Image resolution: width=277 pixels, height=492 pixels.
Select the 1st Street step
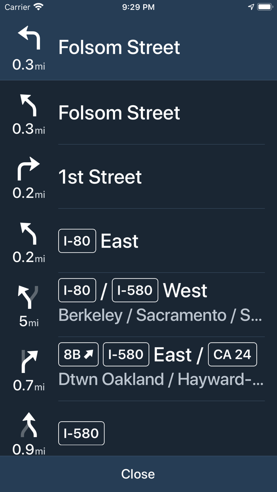tap(100, 177)
